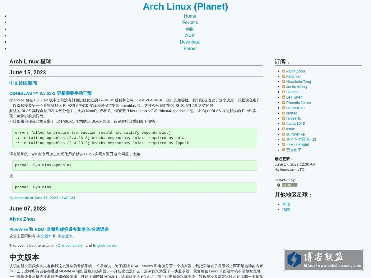
Task: Open Justin Wong subscription link
Action: 296,87
